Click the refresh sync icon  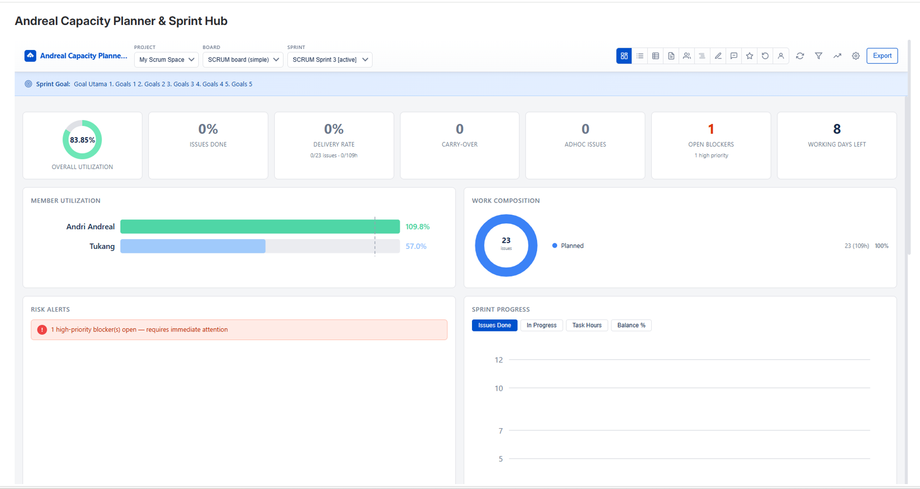point(800,55)
